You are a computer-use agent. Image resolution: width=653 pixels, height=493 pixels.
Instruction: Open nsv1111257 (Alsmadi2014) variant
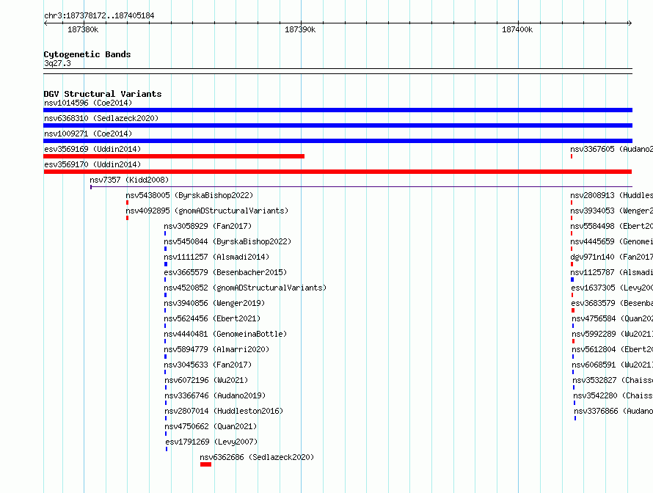coord(216,257)
